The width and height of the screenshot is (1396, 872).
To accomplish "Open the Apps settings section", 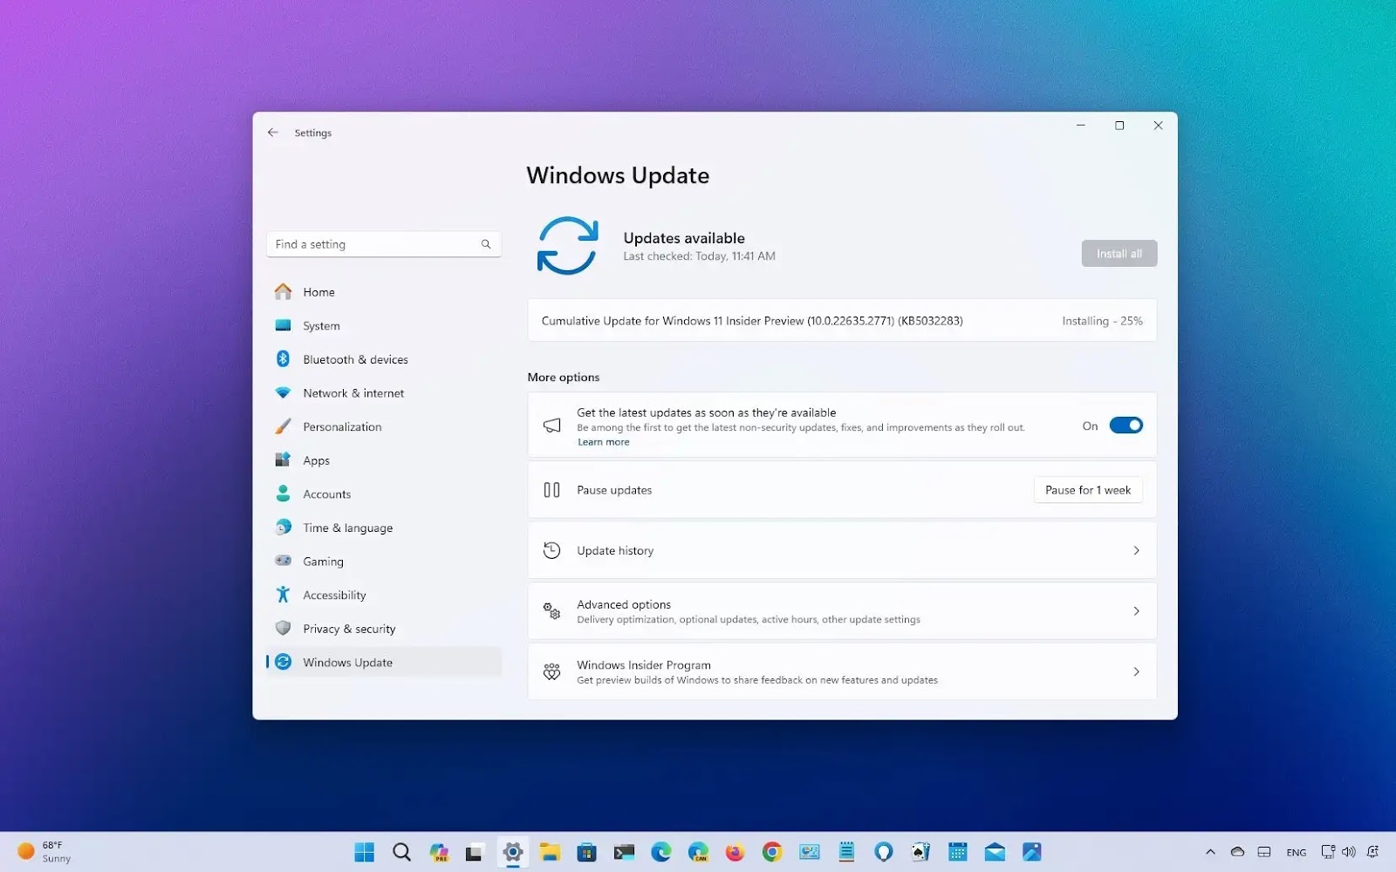I will tap(384, 460).
